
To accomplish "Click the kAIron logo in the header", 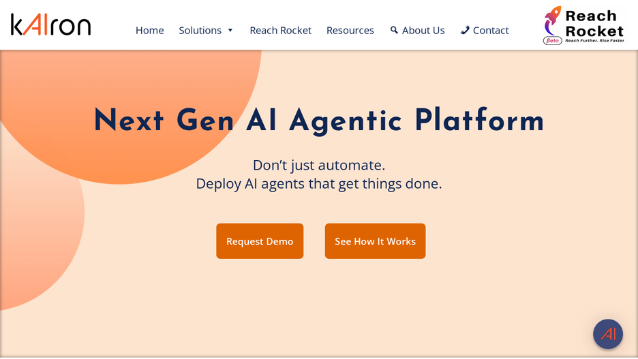I will tap(51, 25).
